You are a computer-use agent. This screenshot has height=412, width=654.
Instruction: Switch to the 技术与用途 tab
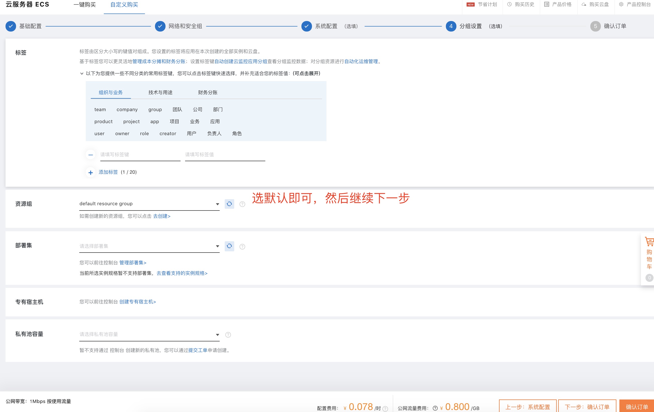click(x=160, y=92)
